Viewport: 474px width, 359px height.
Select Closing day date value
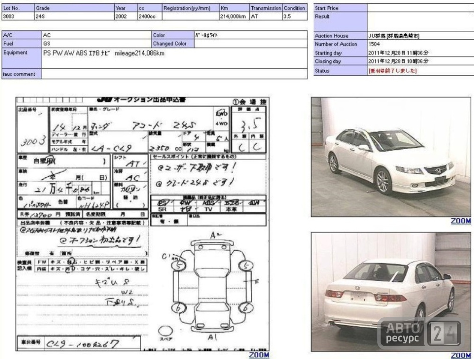[399, 61]
